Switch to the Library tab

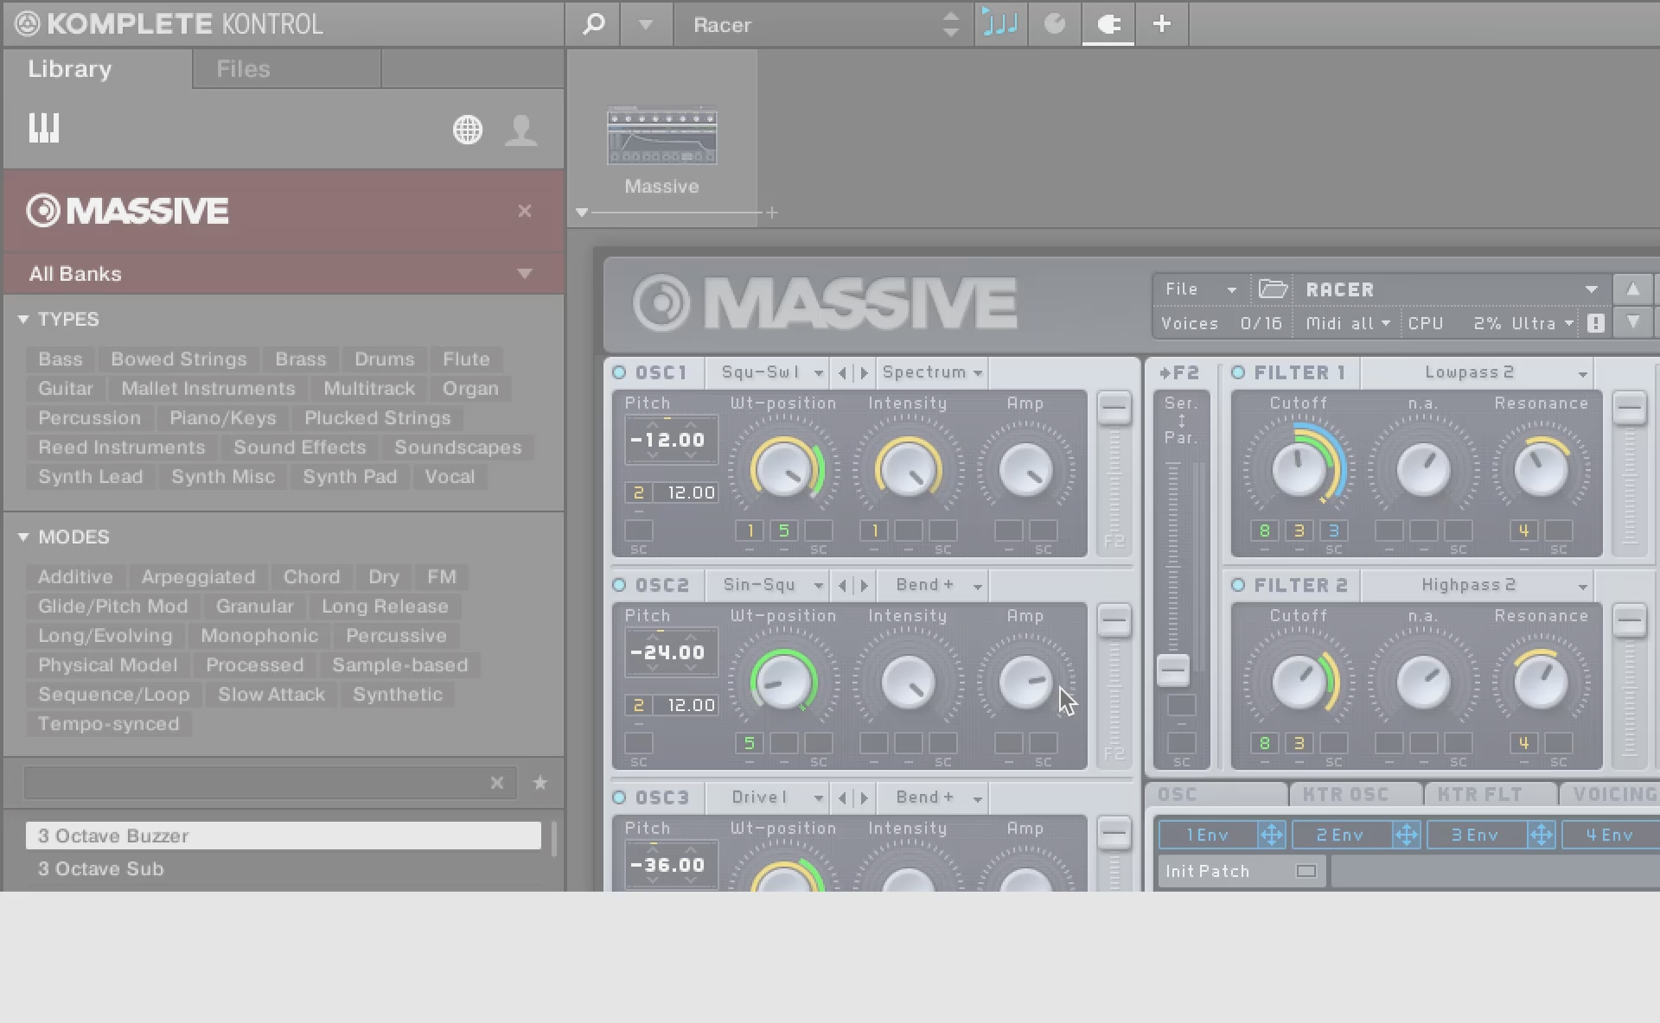[x=69, y=69]
